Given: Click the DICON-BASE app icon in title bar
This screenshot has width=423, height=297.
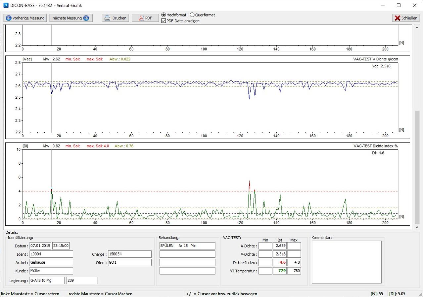Looking at the screenshot, I should click(x=5, y=5).
